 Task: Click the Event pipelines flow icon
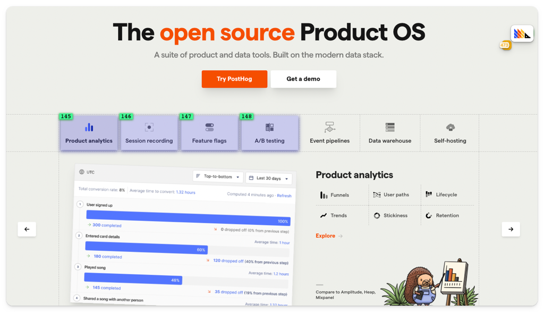point(330,128)
